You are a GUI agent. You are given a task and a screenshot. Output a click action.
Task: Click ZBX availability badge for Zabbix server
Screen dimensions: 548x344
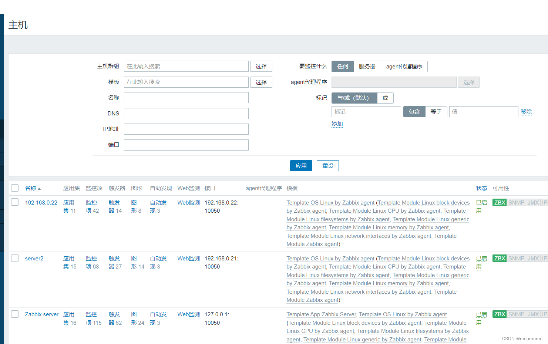[x=500, y=314]
